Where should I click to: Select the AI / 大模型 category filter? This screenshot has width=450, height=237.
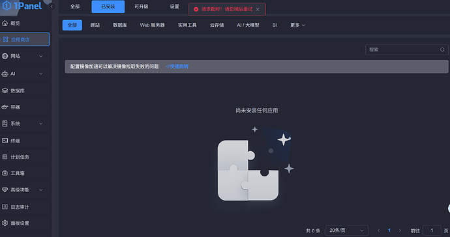pyautogui.click(x=248, y=25)
